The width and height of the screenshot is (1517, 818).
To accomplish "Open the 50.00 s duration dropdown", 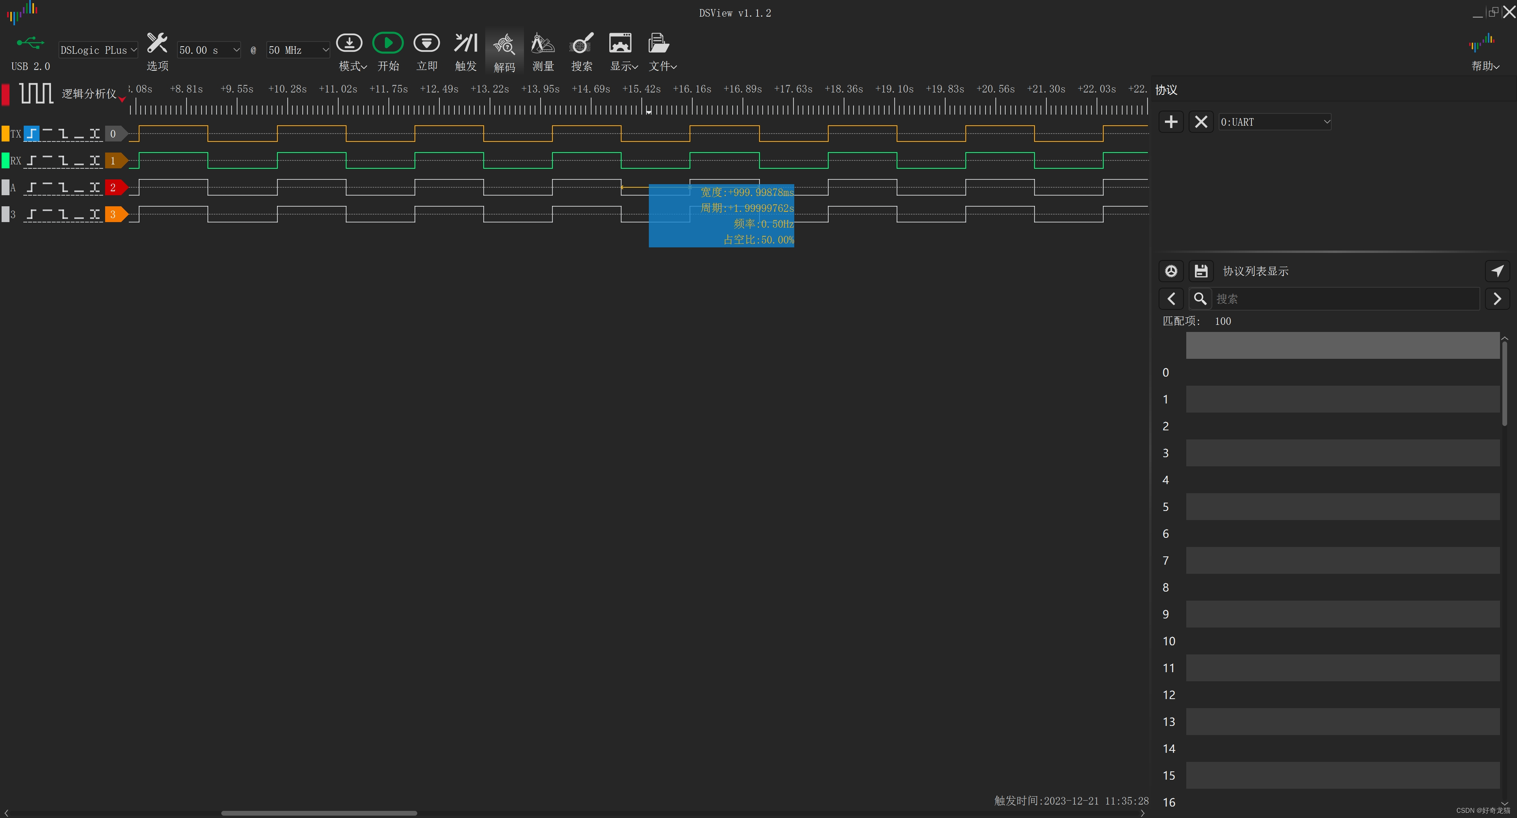I will 209,50.
